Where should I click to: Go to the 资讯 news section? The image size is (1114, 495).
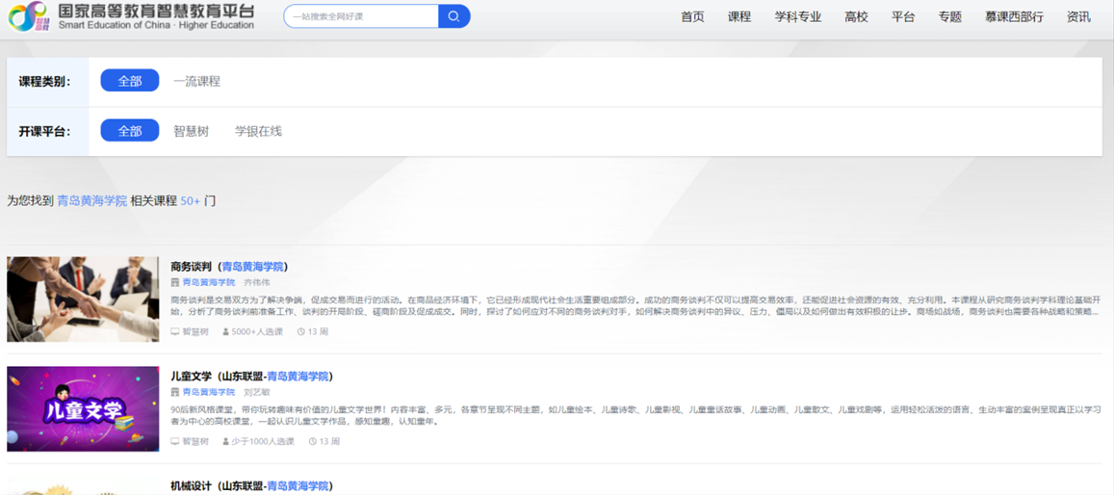pos(1078,16)
